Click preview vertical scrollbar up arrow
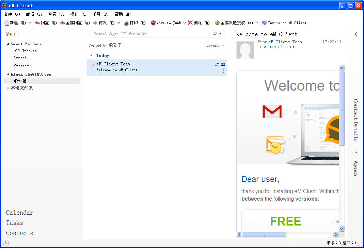Screen dimensions: 364x248 point(342,68)
